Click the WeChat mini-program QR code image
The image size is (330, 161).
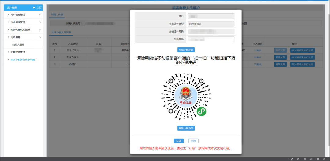(x=186, y=97)
